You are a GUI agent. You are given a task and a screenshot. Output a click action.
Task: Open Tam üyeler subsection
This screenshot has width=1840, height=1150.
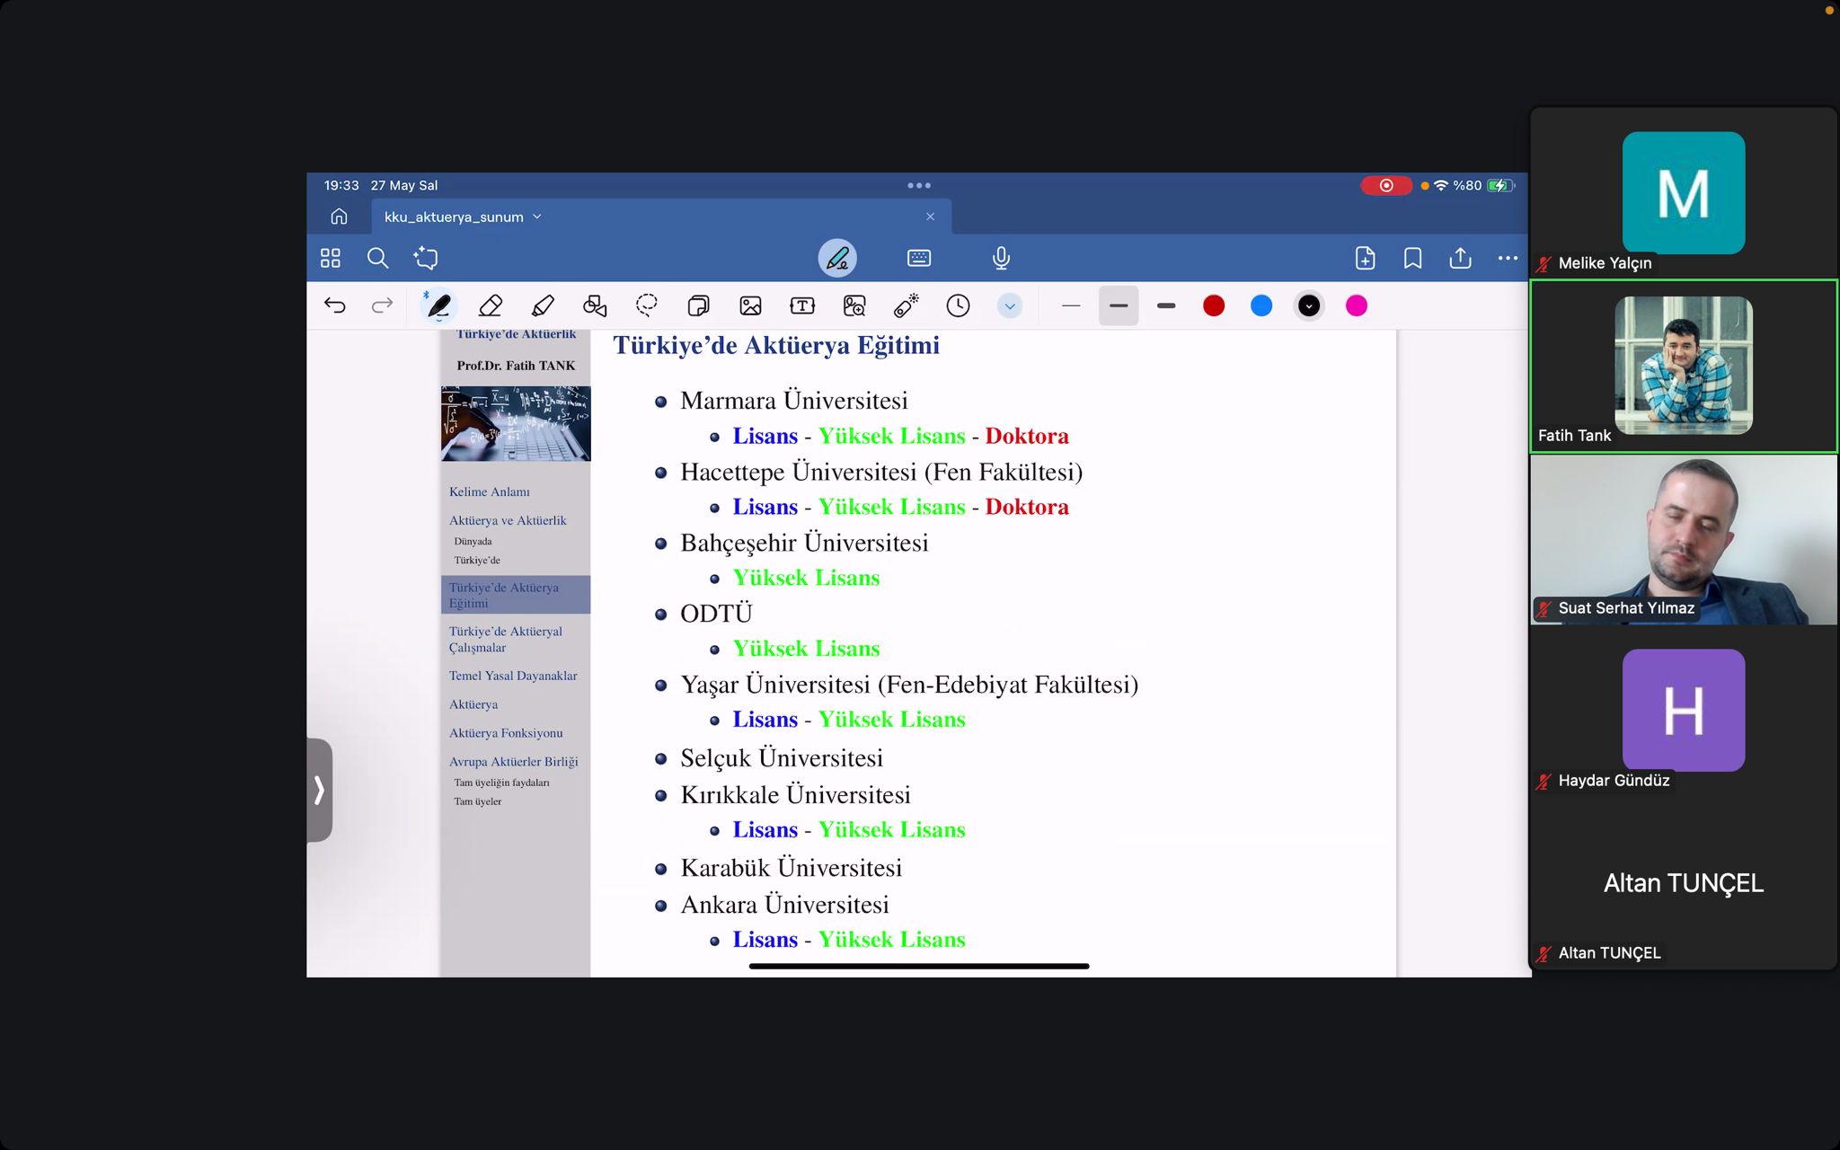tap(477, 801)
